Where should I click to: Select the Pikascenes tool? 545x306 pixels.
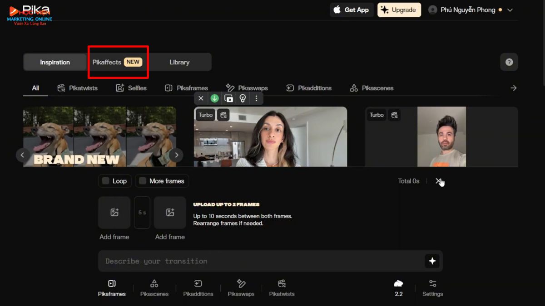(154, 288)
